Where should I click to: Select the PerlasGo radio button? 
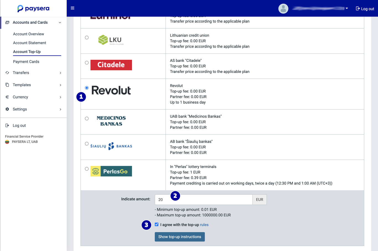click(87, 169)
